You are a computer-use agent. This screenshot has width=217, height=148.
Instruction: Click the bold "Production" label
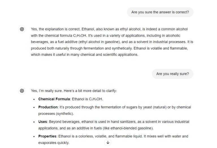pos(48,107)
